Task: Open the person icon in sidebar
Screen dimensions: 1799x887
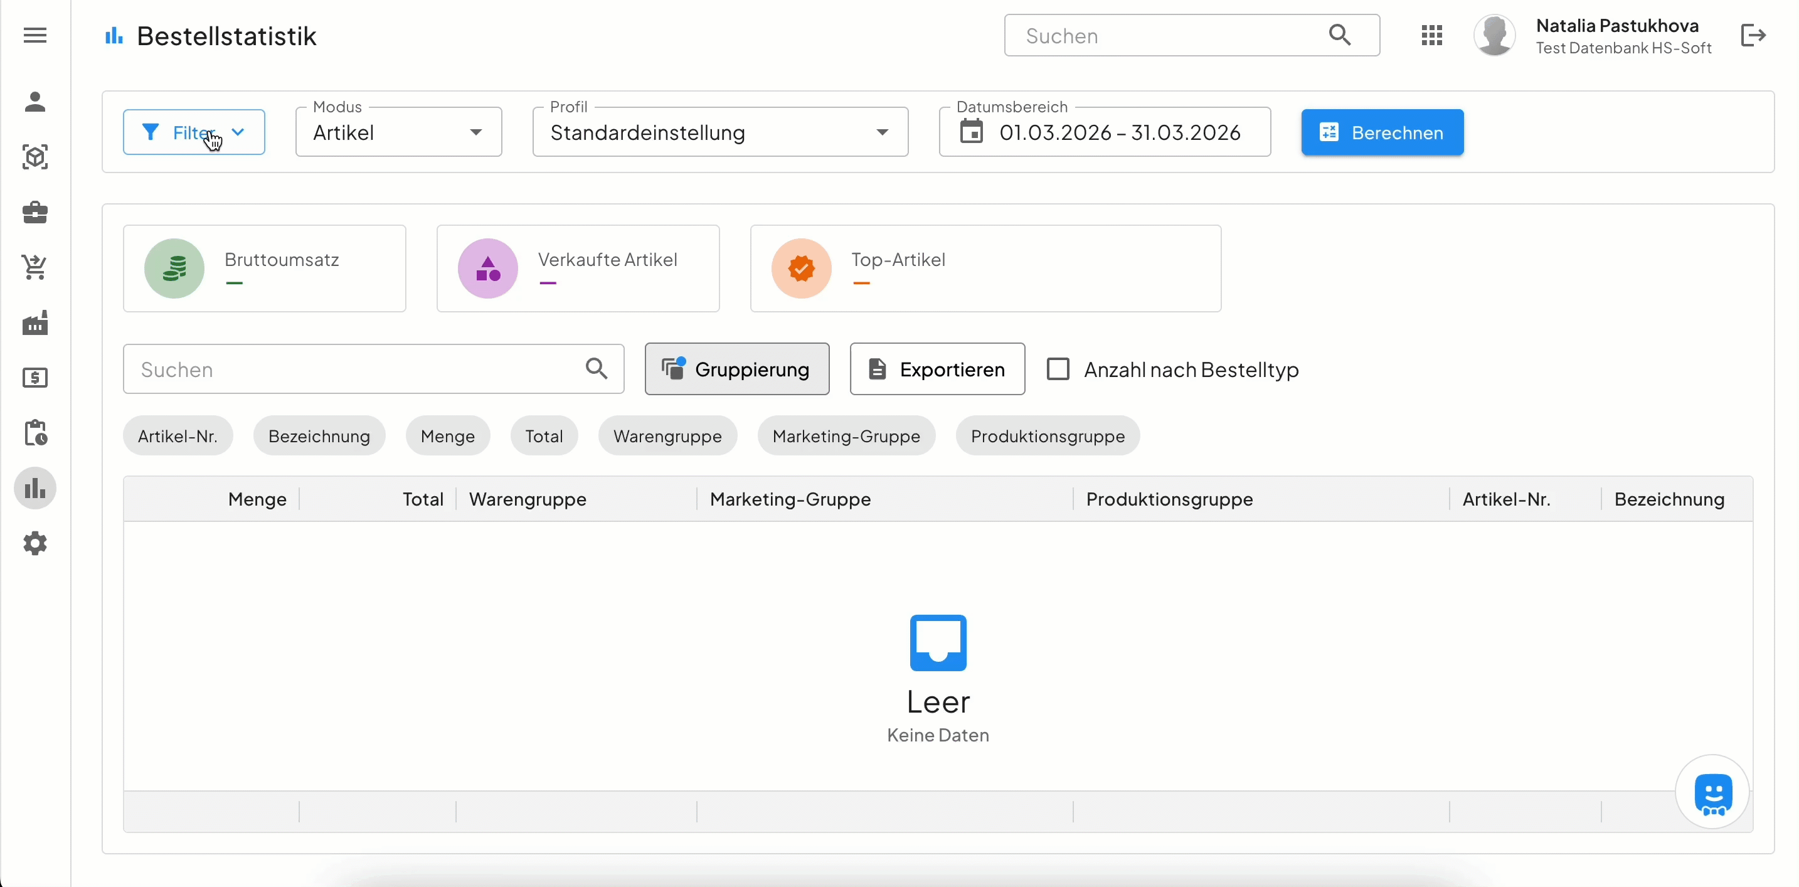Action: [35, 102]
